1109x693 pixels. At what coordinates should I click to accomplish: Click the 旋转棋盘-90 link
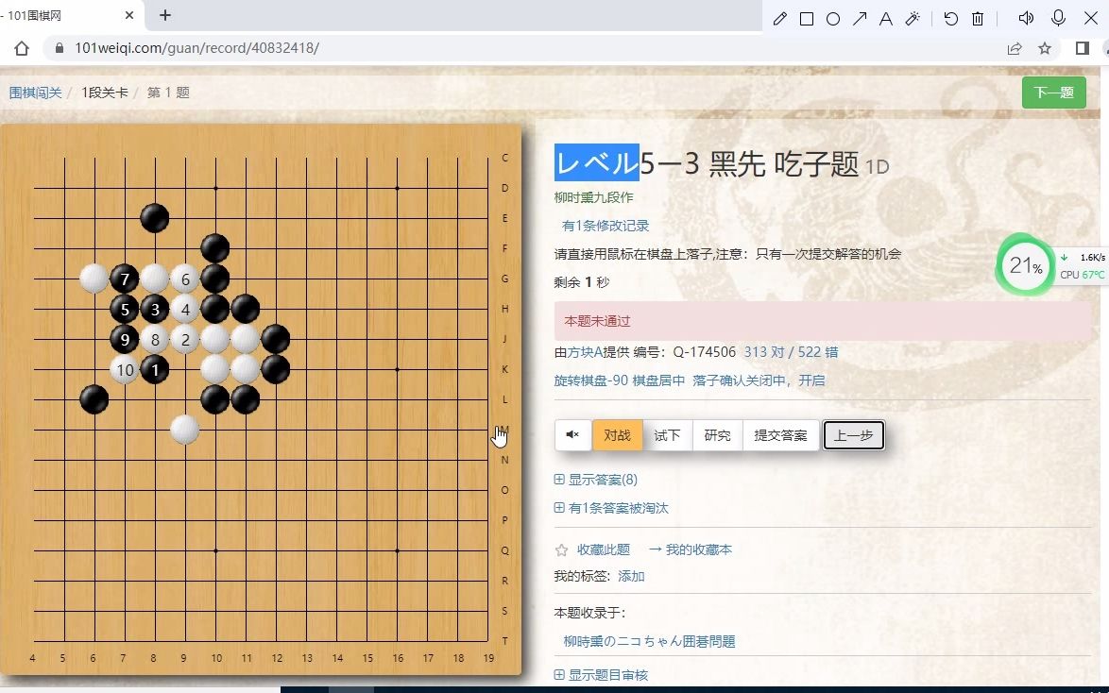(x=590, y=380)
